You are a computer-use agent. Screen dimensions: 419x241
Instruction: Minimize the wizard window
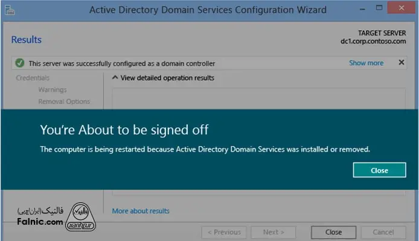coord(362,9)
